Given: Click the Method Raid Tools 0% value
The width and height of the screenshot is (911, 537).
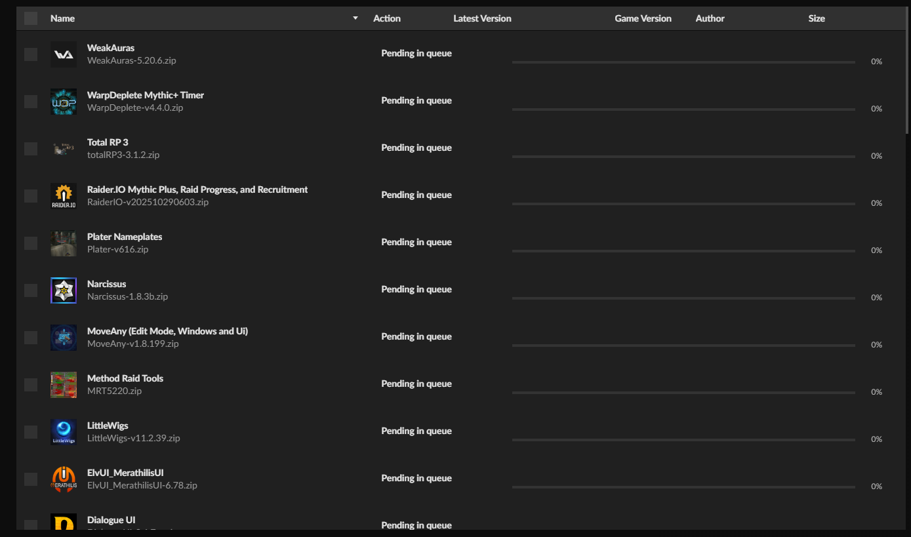Looking at the screenshot, I should [876, 392].
